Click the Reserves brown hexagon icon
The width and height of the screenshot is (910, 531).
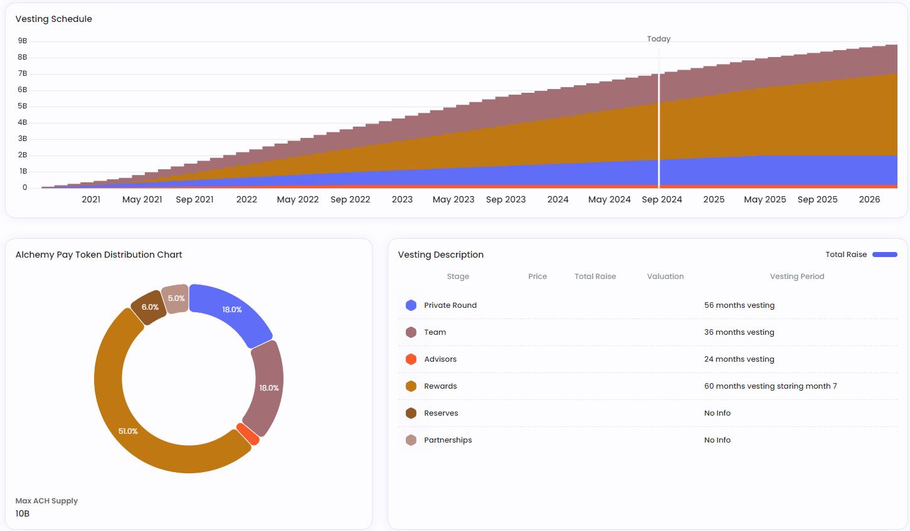click(411, 413)
